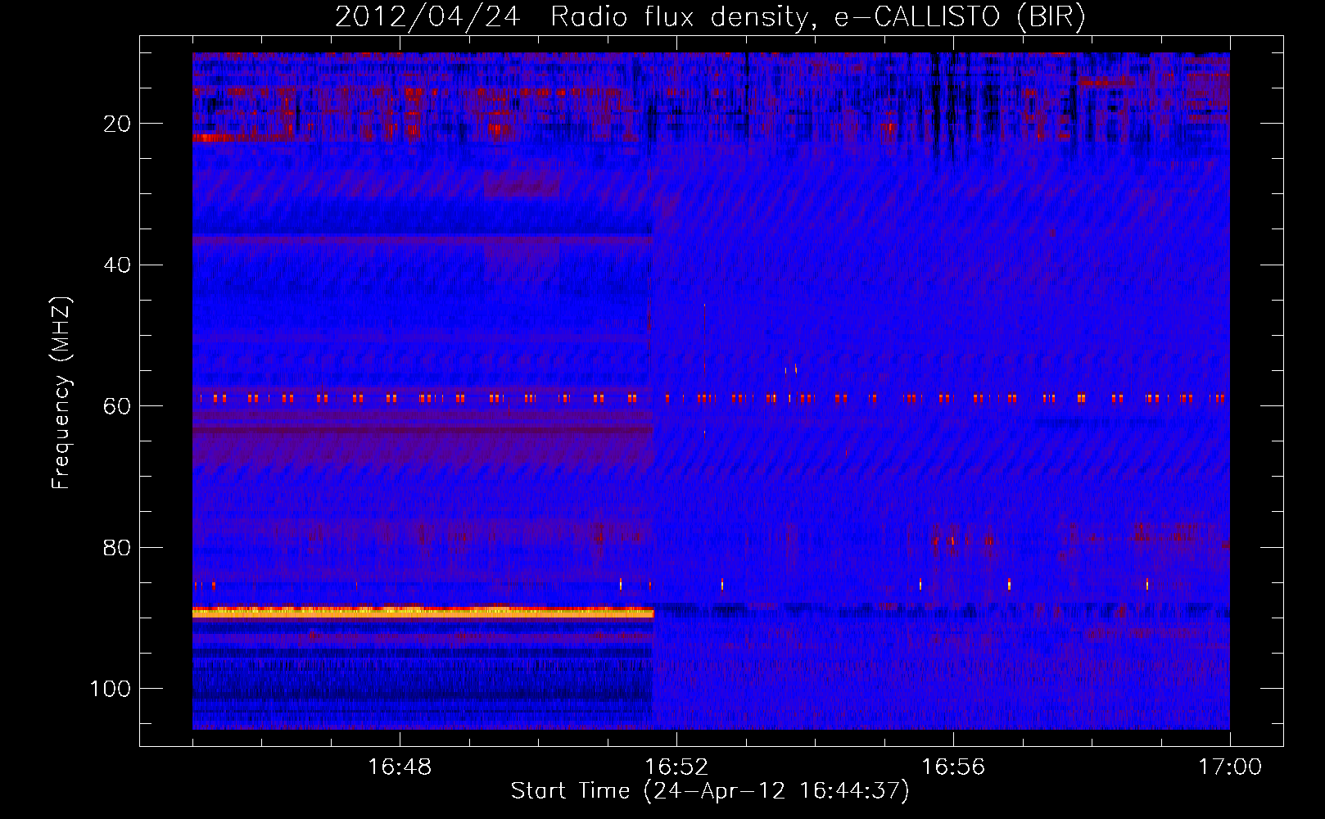Click the 20 frequency tick label
Viewport: 1325px width, 819px height.
point(118,124)
